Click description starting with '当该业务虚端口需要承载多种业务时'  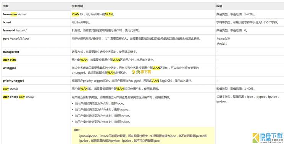pyautogui.click(x=135, y=70)
